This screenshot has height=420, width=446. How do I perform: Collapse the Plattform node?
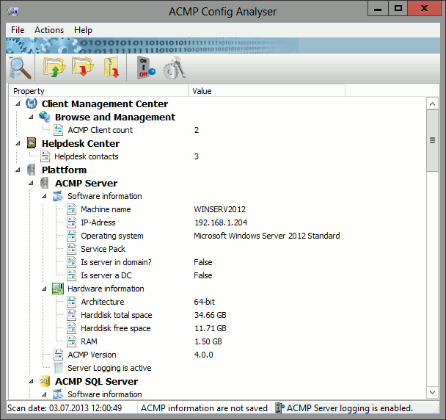(x=18, y=170)
